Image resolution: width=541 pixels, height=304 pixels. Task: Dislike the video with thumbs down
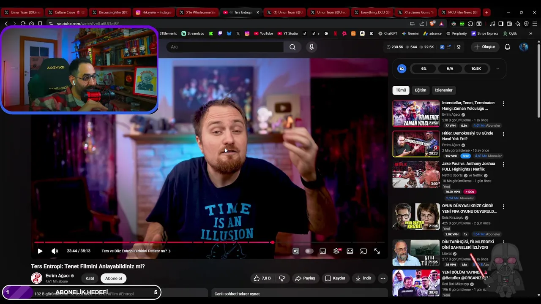click(282, 278)
